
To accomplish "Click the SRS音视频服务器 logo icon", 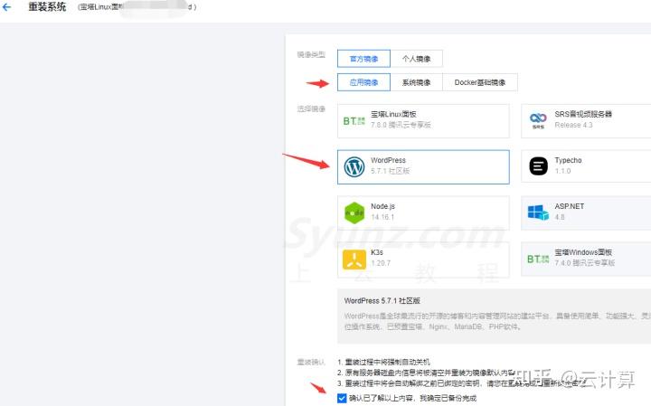I will tap(538, 120).
